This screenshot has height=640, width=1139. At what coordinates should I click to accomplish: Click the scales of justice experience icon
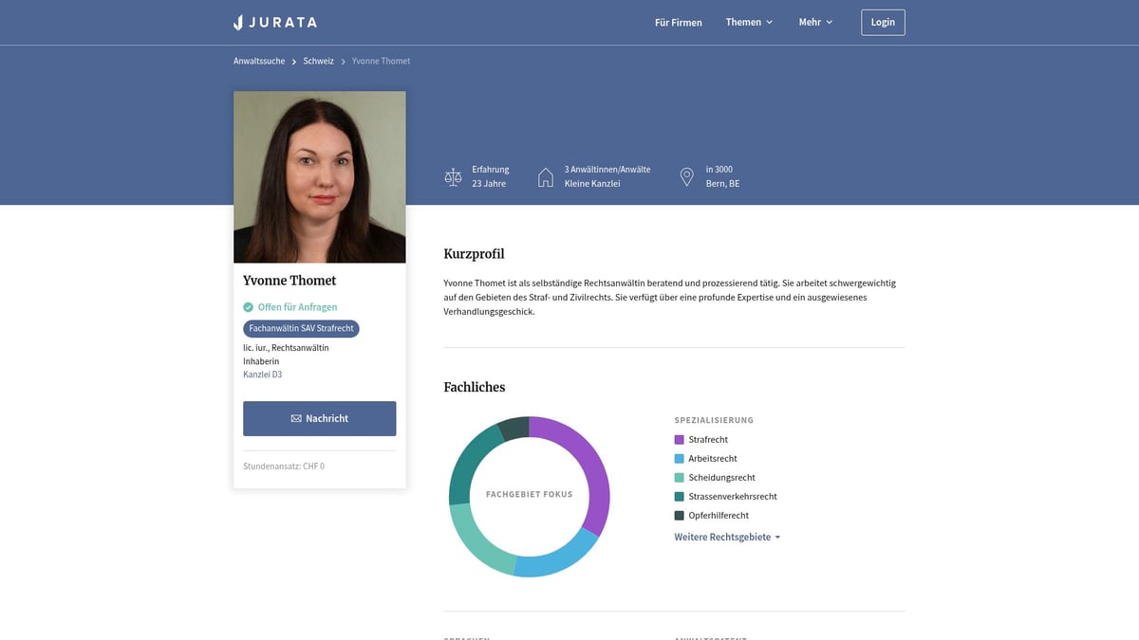coord(453,177)
